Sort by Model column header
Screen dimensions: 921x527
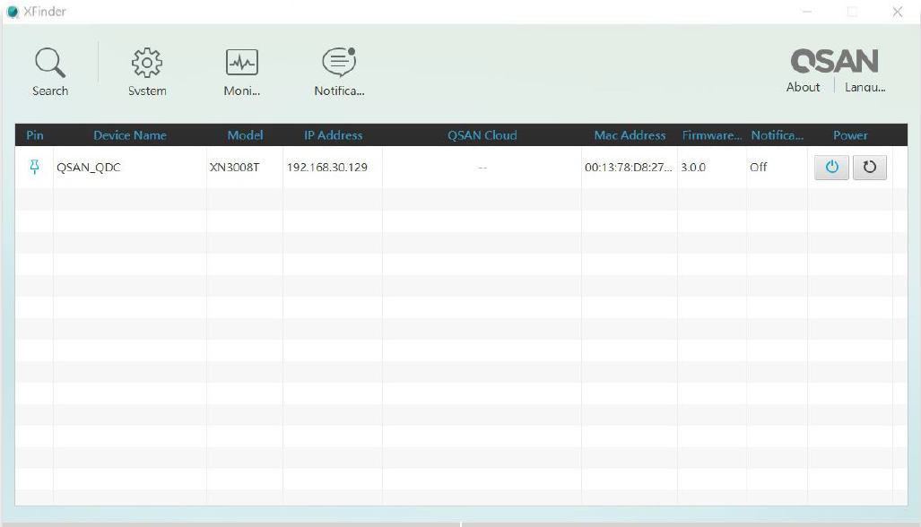245,135
